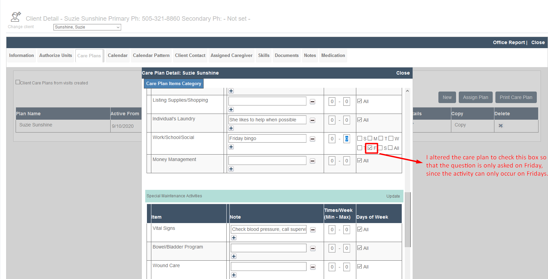548x279 pixels.
Task: Click min times field for Money Management
Action: point(332,161)
